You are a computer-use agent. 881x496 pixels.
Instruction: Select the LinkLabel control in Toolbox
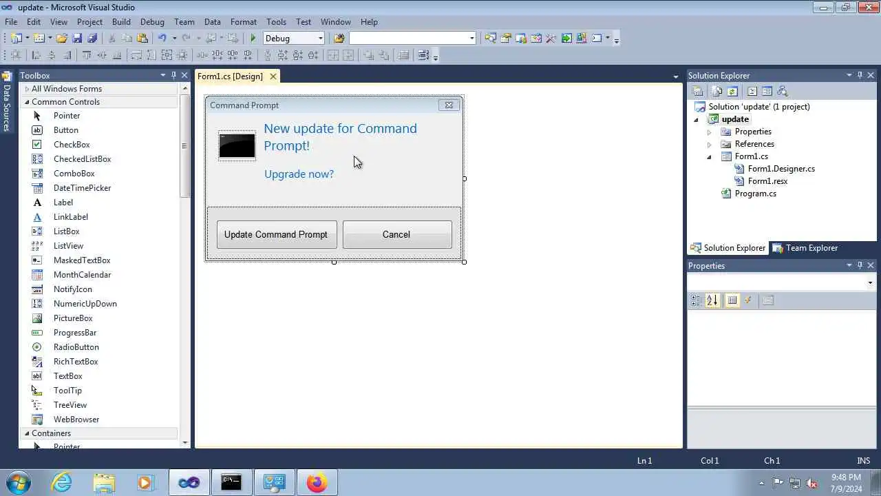(71, 217)
